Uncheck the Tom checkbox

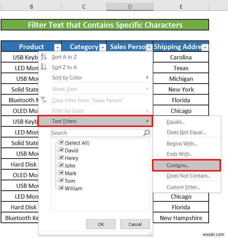click(61, 180)
